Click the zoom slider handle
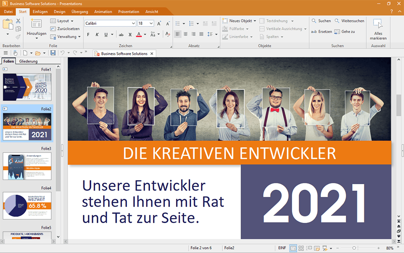Viewport: 404px width, 253px height. click(354, 248)
